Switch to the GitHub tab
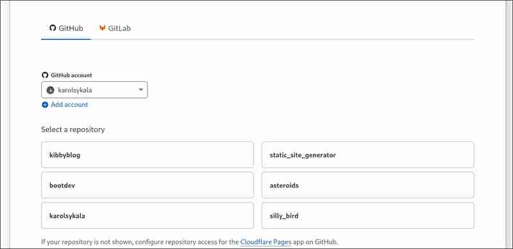 (x=66, y=28)
